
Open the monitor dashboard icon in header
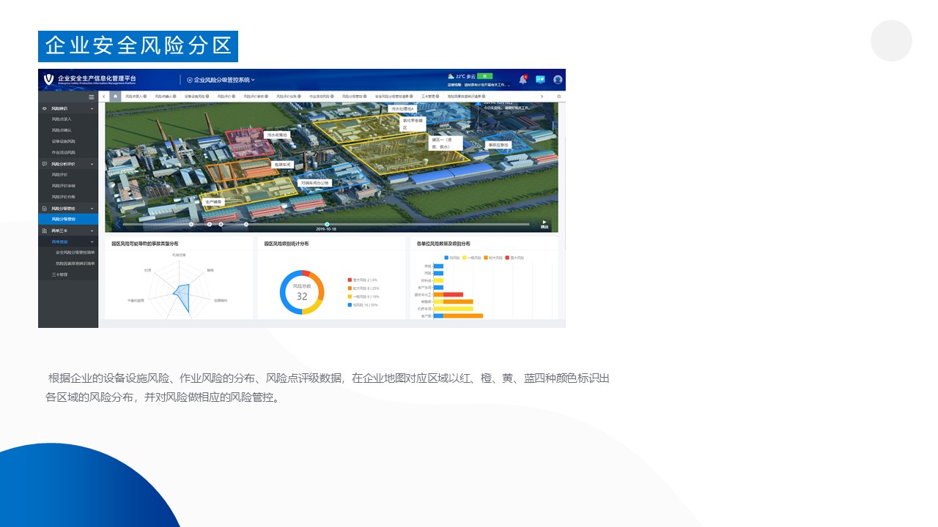click(540, 79)
